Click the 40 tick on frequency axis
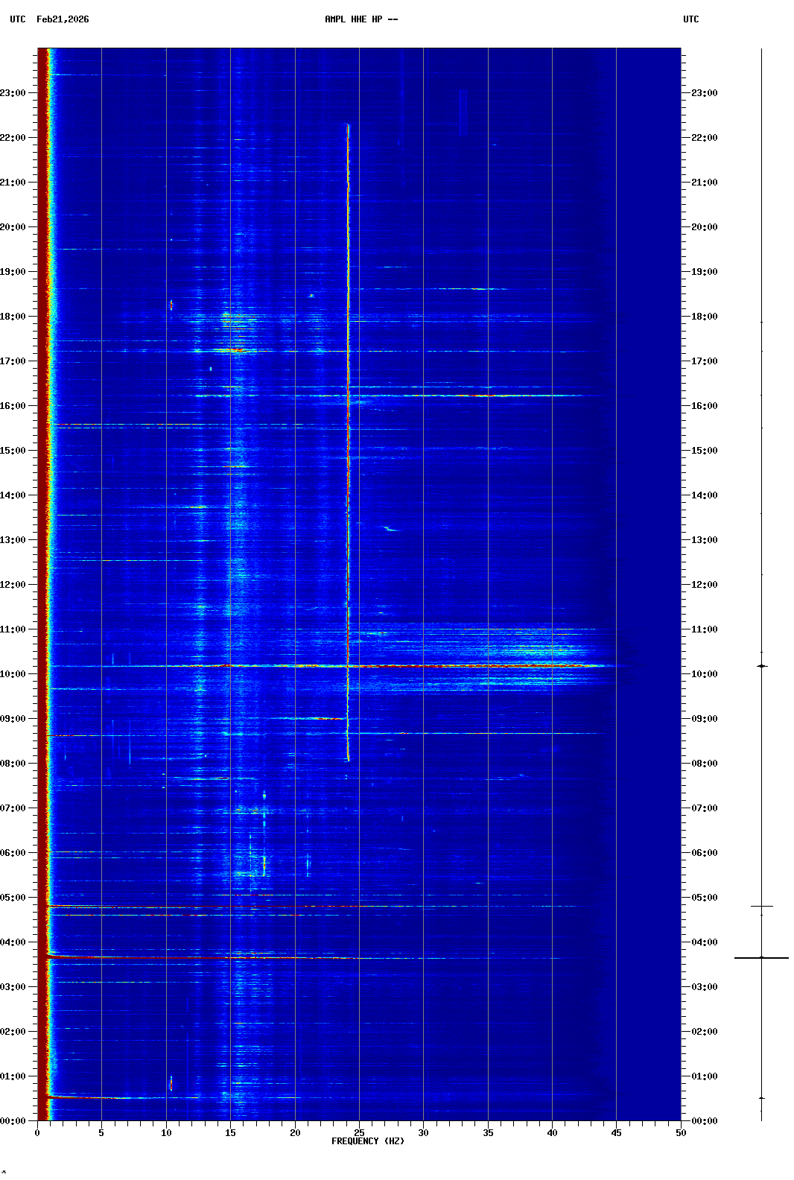Image resolution: width=794 pixels, height=1180 pixels. tap(552, 1132)
